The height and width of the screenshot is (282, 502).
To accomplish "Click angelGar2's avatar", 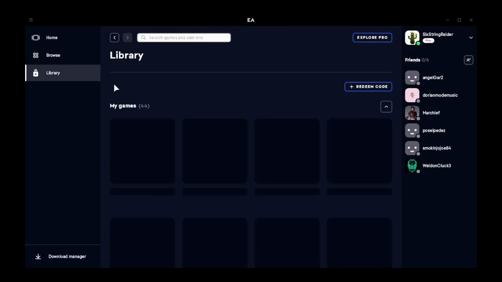I will pos(412,78).
